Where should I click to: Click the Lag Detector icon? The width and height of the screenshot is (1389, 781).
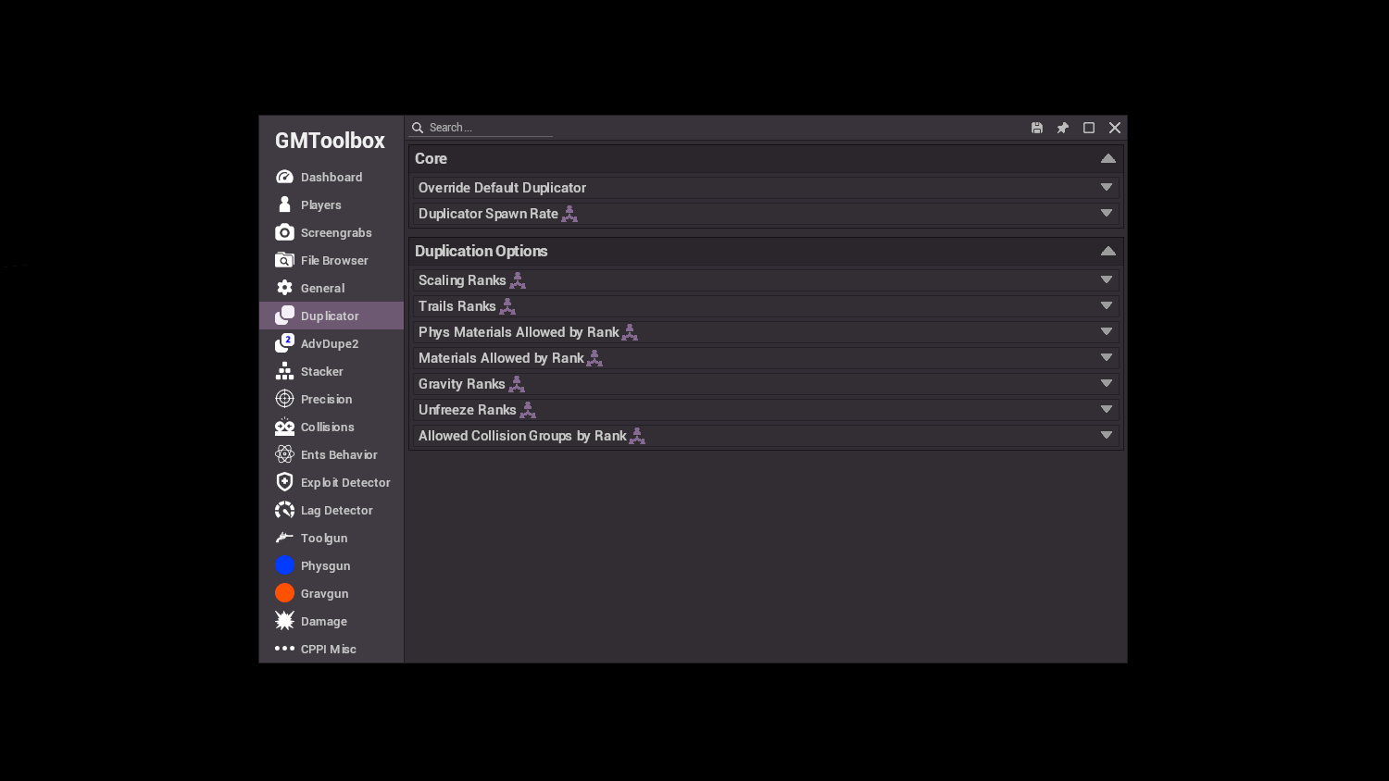284,510
